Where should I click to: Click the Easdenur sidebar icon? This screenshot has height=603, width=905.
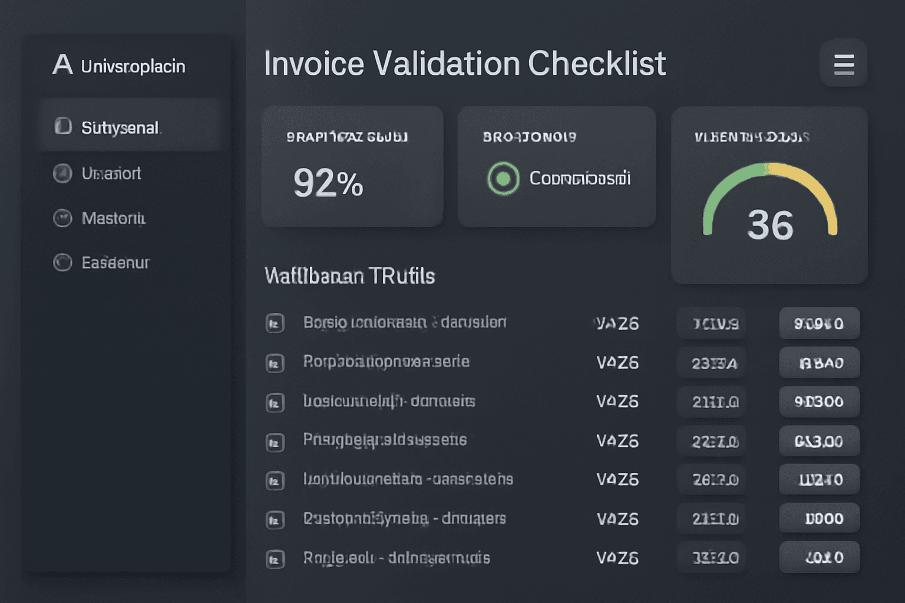[62, 262]
